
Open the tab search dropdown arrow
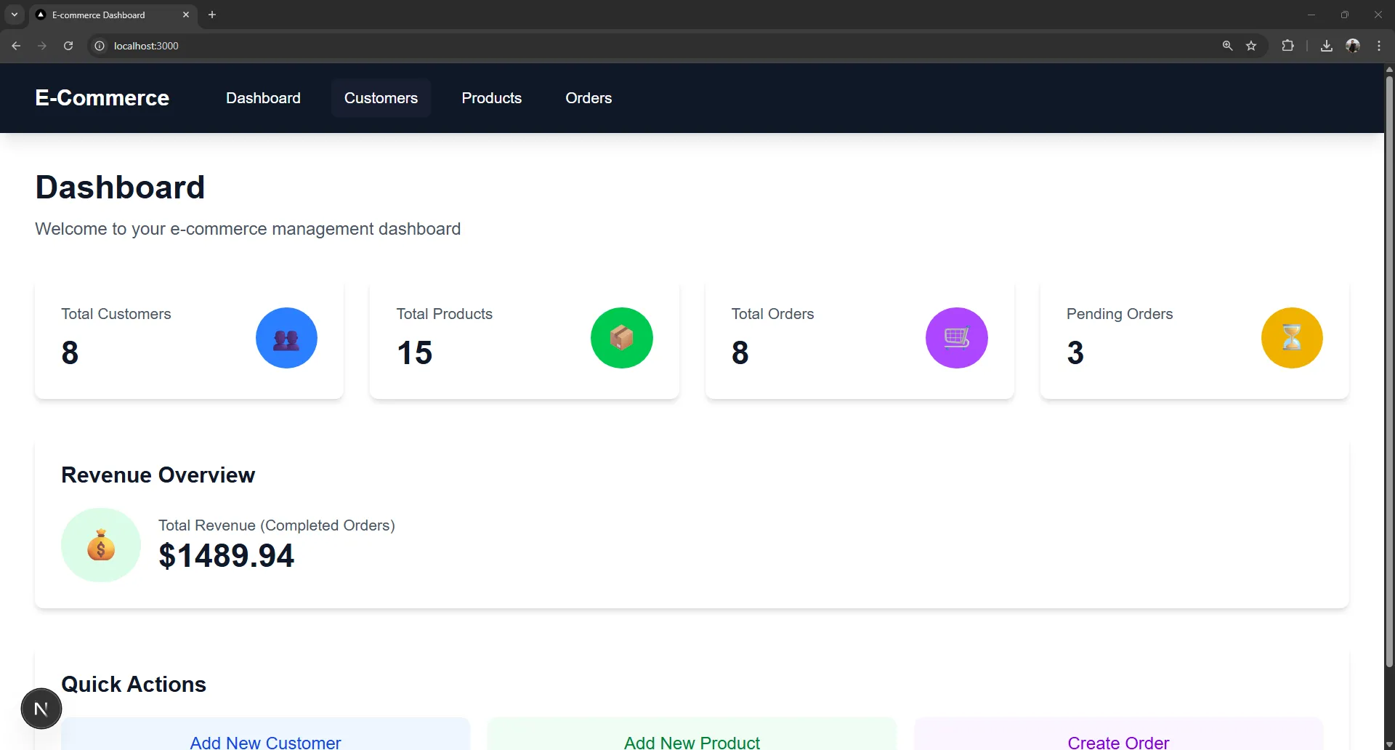[14, 14]
